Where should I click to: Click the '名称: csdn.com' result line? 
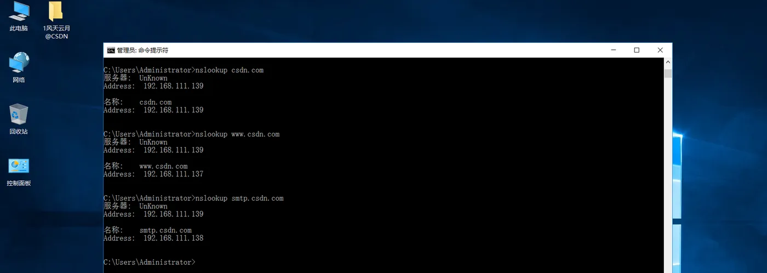point(138,102)
